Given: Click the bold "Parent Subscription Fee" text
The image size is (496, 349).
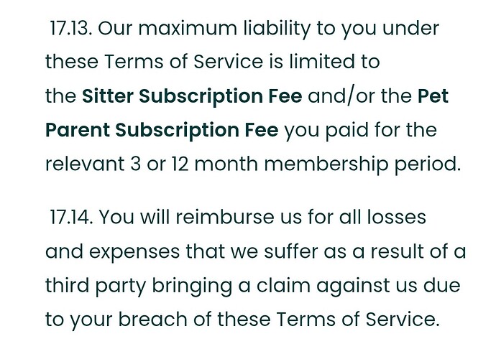Looking at the screenshot, I should pyautogui.click(x=165, y=131).
